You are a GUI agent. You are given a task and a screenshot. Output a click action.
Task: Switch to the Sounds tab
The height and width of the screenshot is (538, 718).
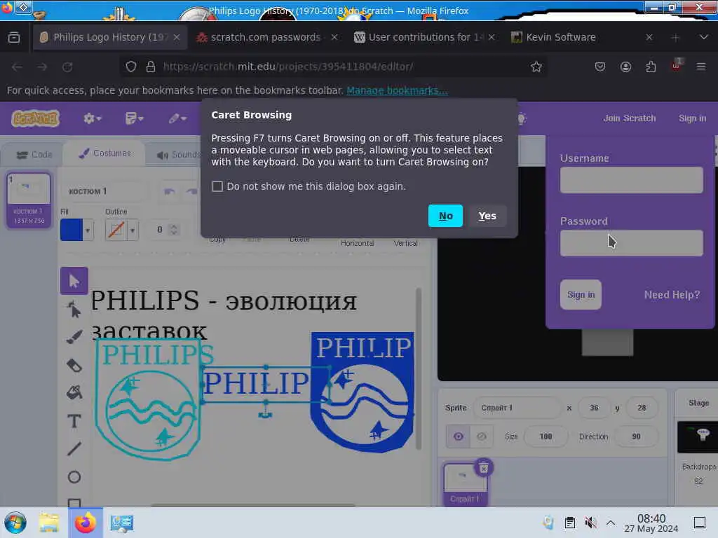179,155
